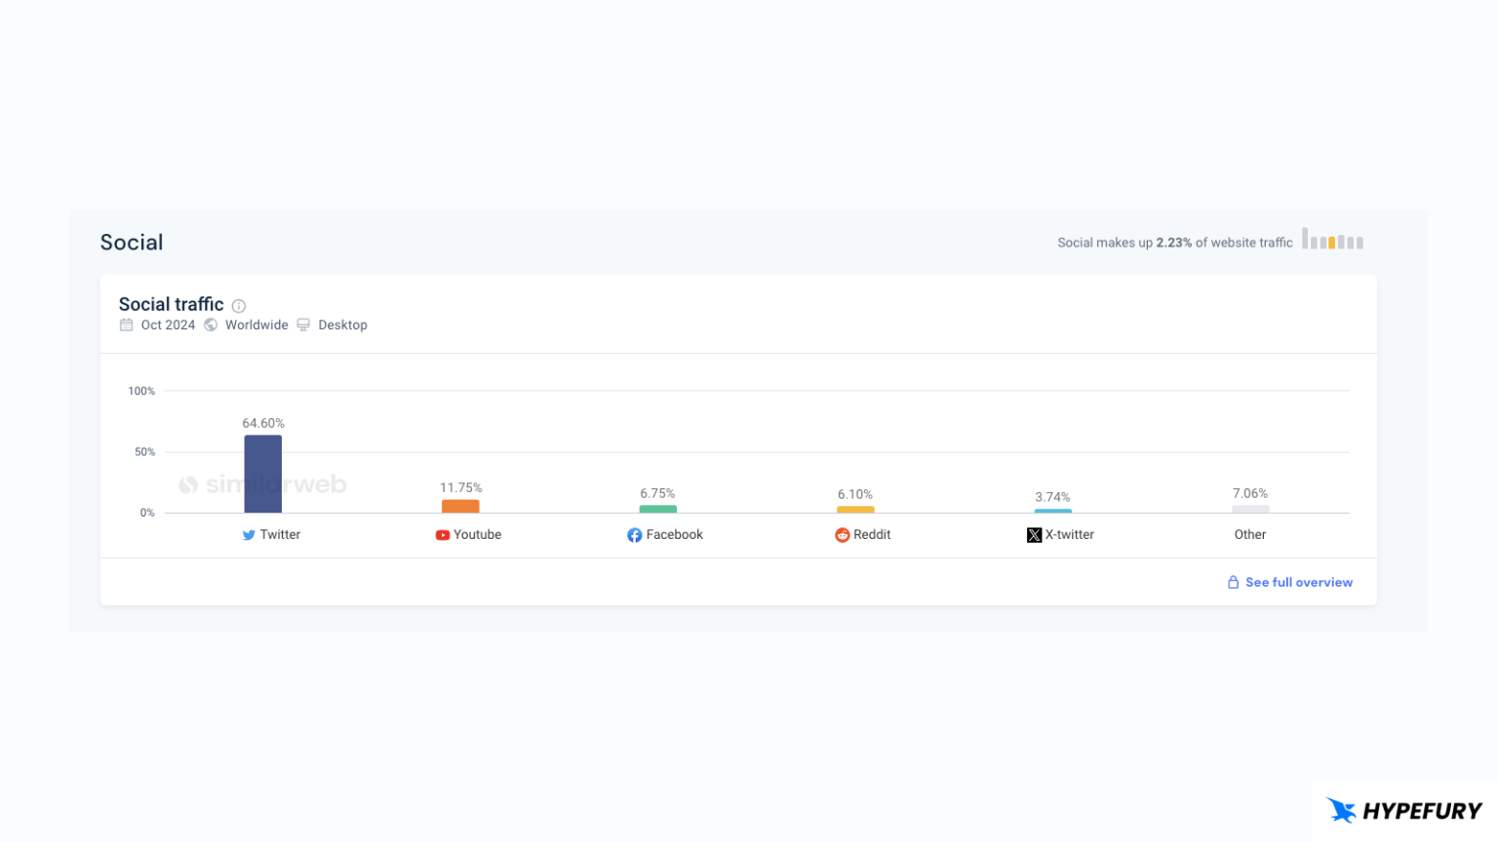Click the Youtube bar in the chart
The height and width of the screenshot is (842, 1498).
coord(459,507)
